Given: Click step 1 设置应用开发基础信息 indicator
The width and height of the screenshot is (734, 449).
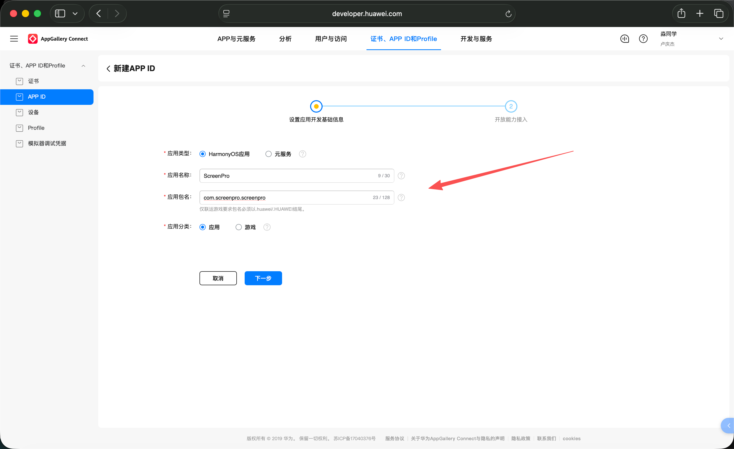Looking at the screenshot, I should (x=316, y=106).
